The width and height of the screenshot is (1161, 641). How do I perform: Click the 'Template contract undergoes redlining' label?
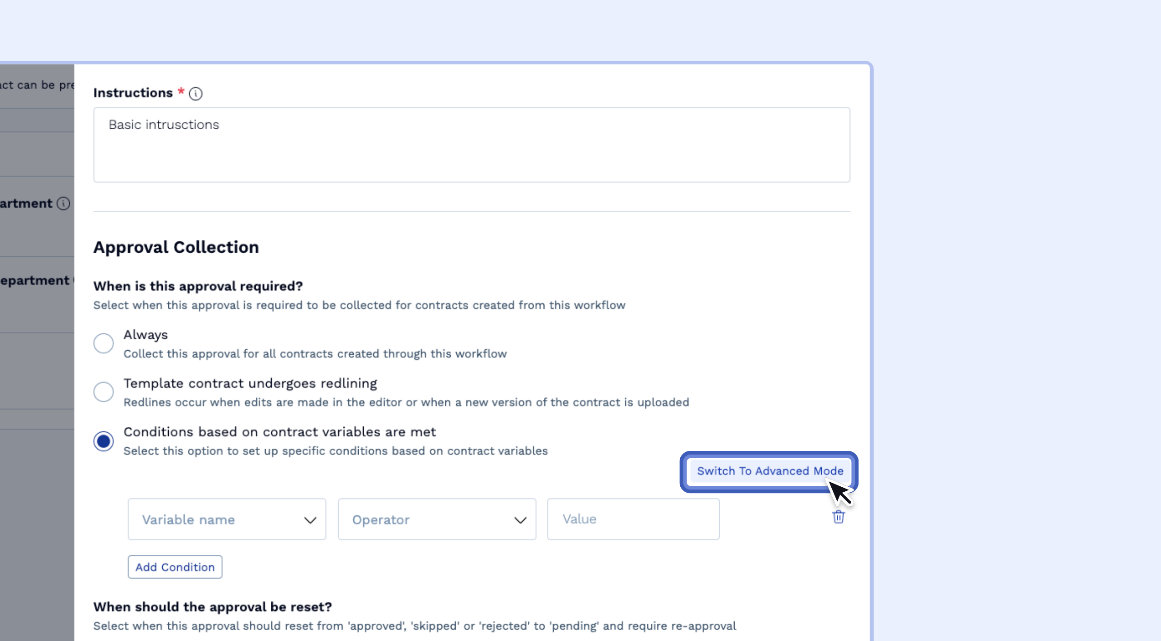pos(250,383)
